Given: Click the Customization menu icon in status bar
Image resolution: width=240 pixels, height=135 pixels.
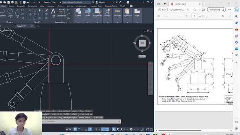Looking at the screenshot, I should pyautogui.click(x=151, y=129).
